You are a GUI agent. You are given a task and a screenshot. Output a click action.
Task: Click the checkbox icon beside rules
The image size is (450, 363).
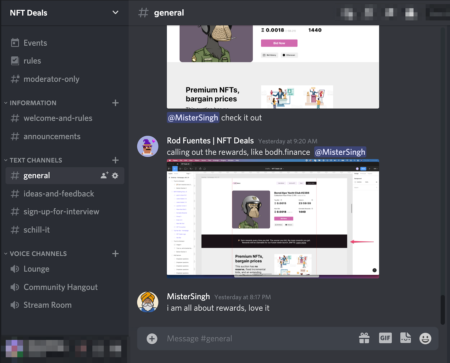[x=15, y=60]
